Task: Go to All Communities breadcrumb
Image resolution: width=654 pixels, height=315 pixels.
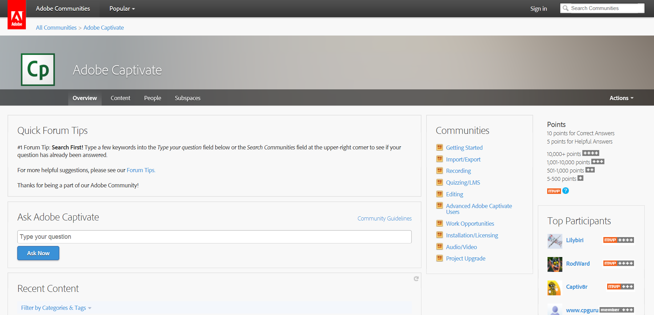Action: [x=56, y=28]
